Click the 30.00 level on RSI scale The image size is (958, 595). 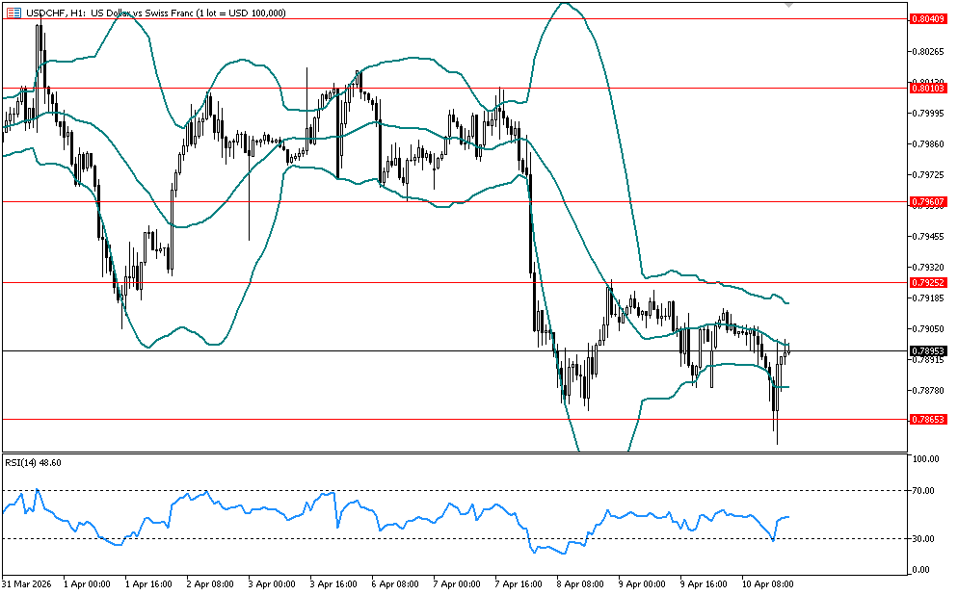[925, 538]
